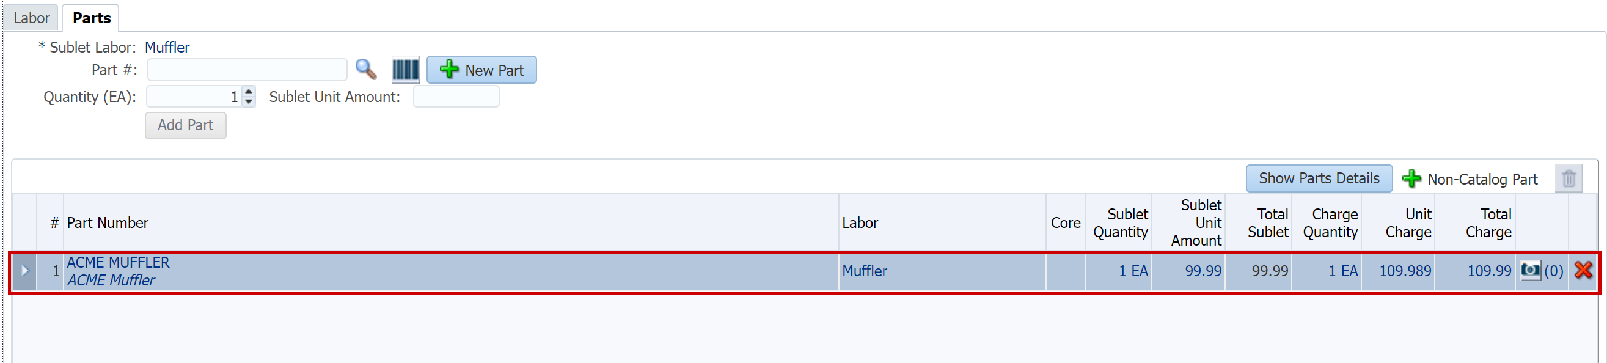Open the Muffler sublet labor link
The image size is (1607, 363).
coord(167,48)
